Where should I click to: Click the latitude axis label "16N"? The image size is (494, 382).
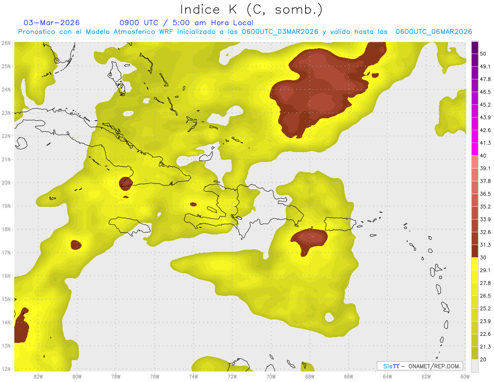click(6, 276)
